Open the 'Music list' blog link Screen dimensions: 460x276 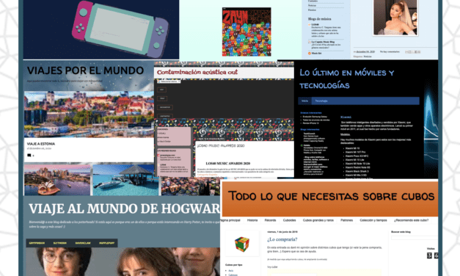[316, 53]
